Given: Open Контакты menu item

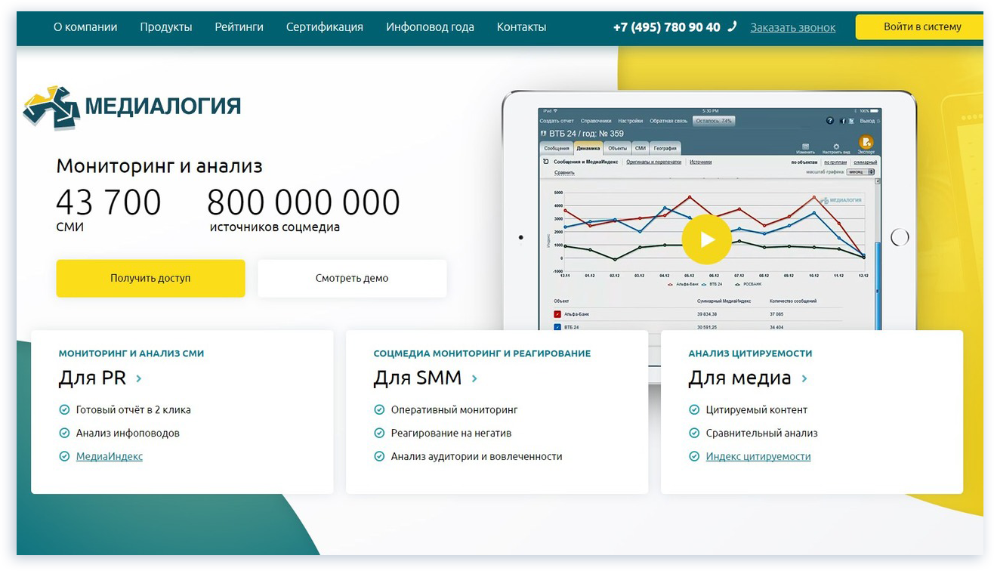Looking at the screenshot, I should coord(521,27).
